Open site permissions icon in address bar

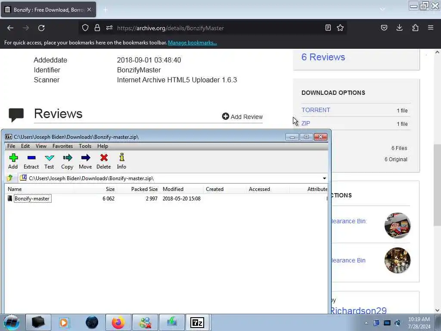click(109, 28)
